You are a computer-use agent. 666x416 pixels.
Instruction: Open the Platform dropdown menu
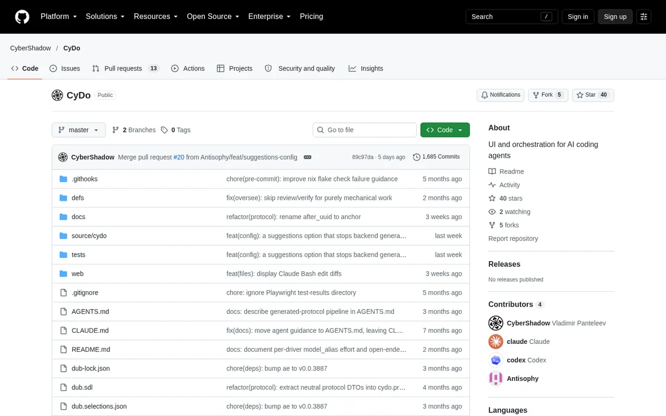[59, 17]
